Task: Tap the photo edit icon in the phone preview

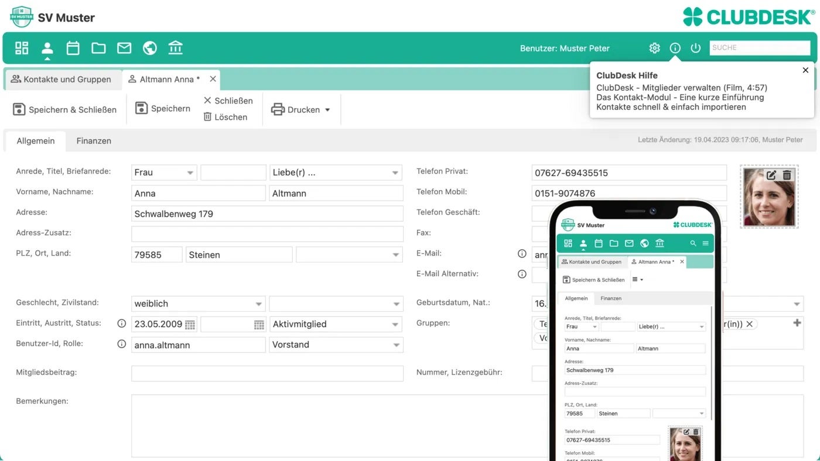Action: click(x=686, y=432)
